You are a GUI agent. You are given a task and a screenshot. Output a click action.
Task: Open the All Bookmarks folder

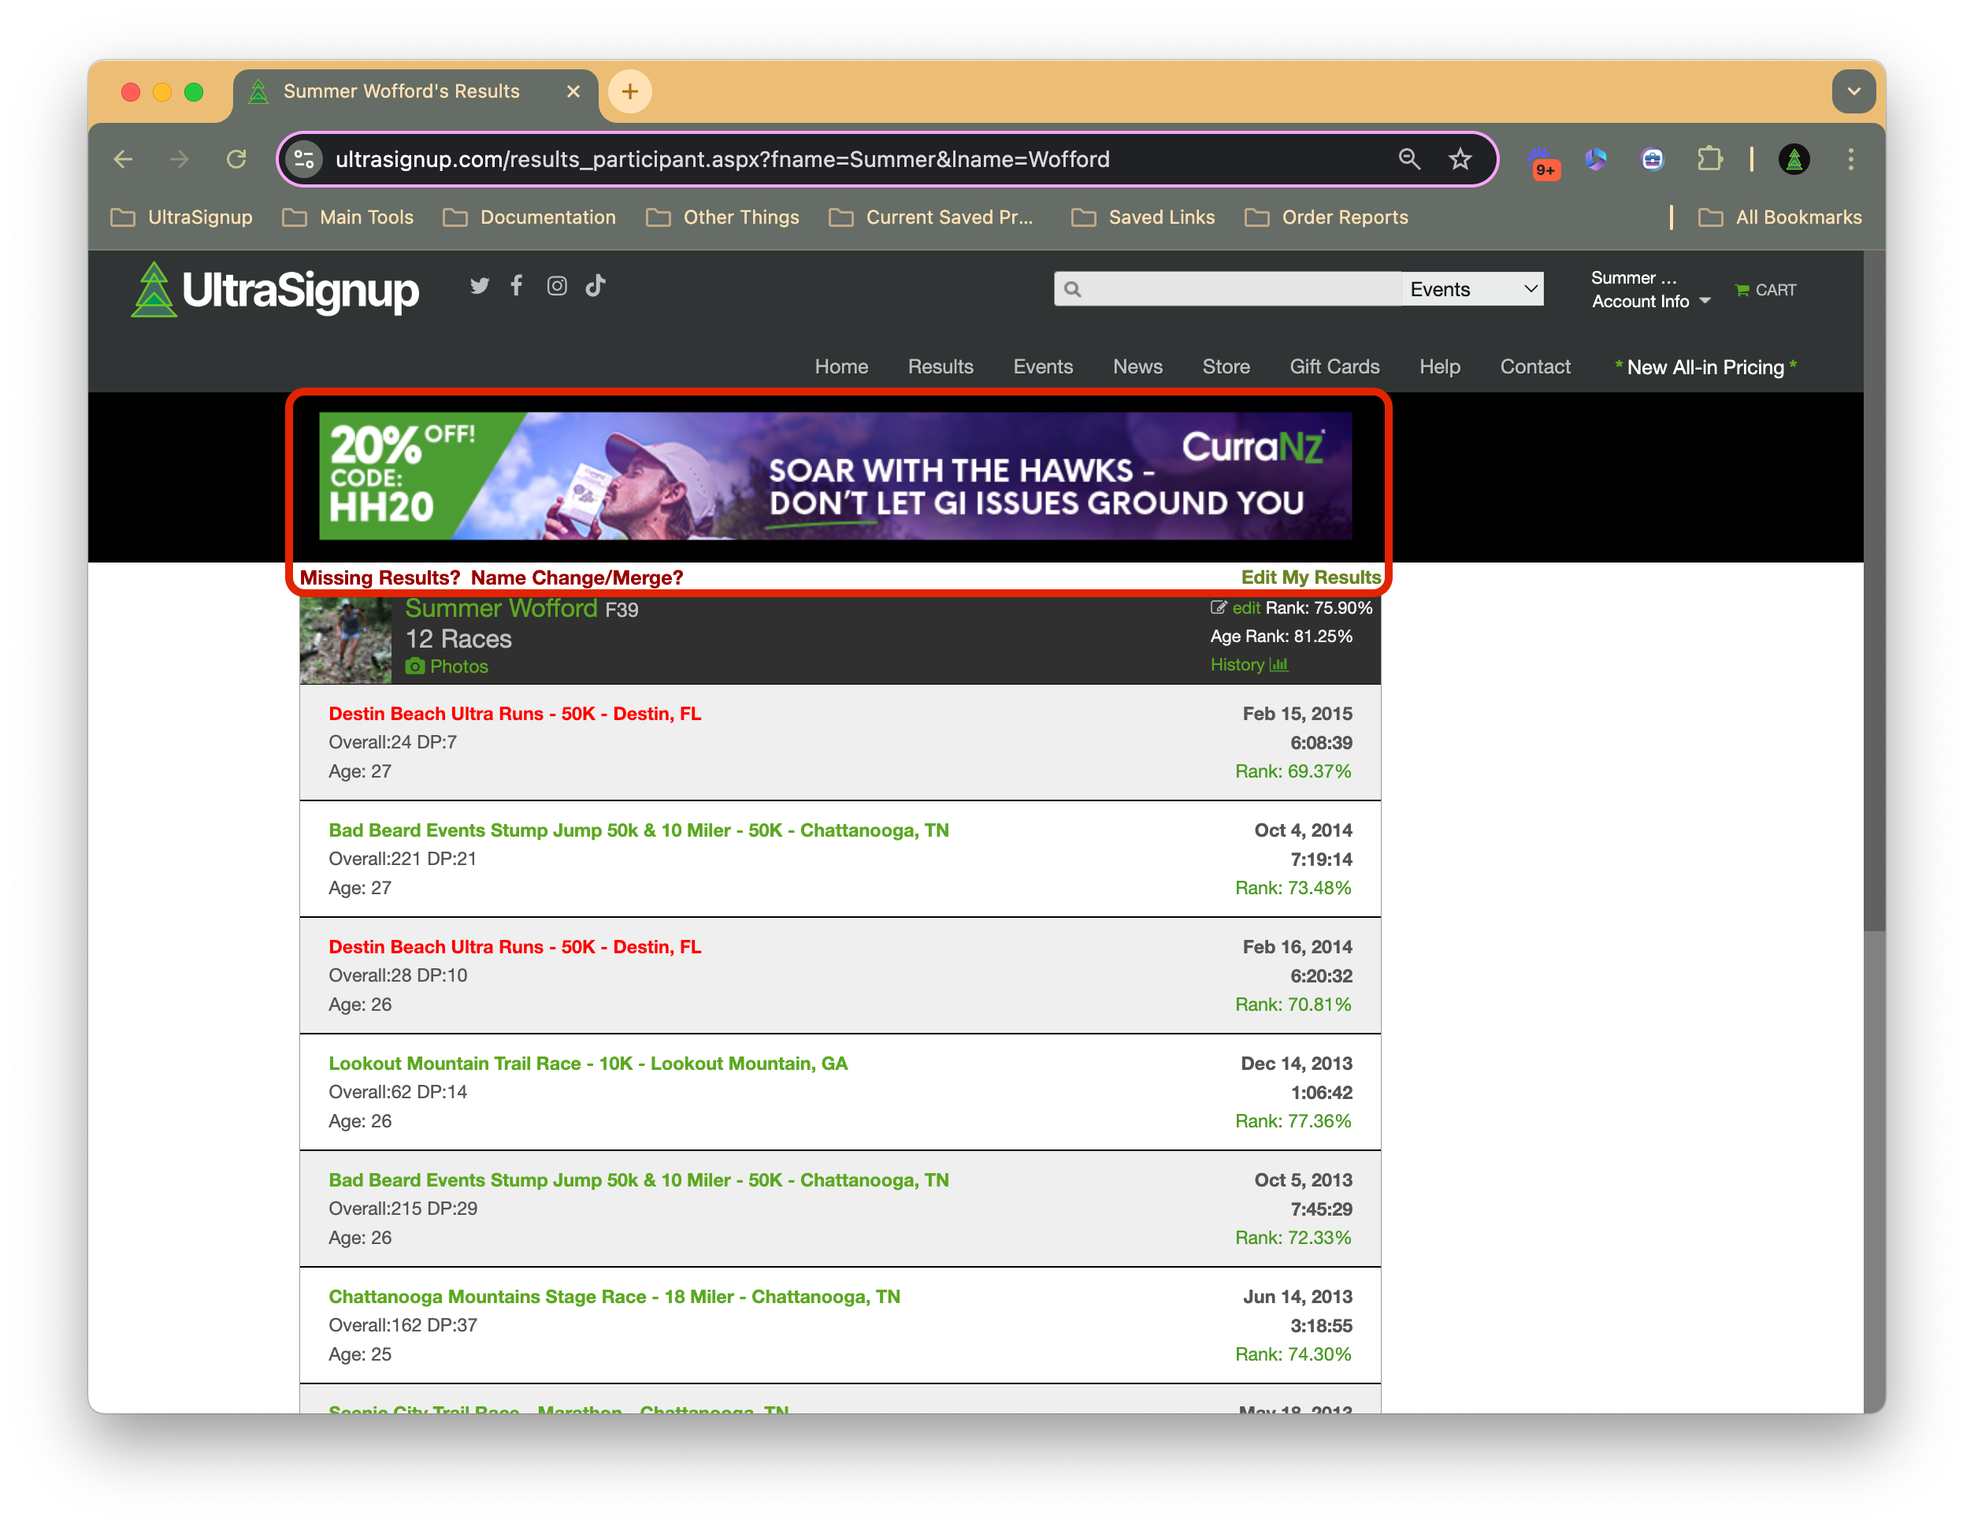point(1780,217)
